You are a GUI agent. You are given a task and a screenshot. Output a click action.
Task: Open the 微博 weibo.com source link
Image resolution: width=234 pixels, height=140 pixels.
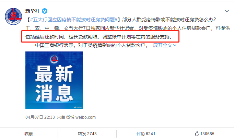point(81,117)
